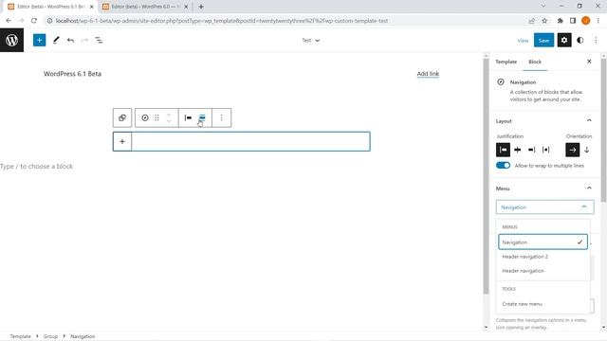Select Template in the breadcrumb
Image resolution: width=607 pixels, height=341 pixels.
click(20, 336)
